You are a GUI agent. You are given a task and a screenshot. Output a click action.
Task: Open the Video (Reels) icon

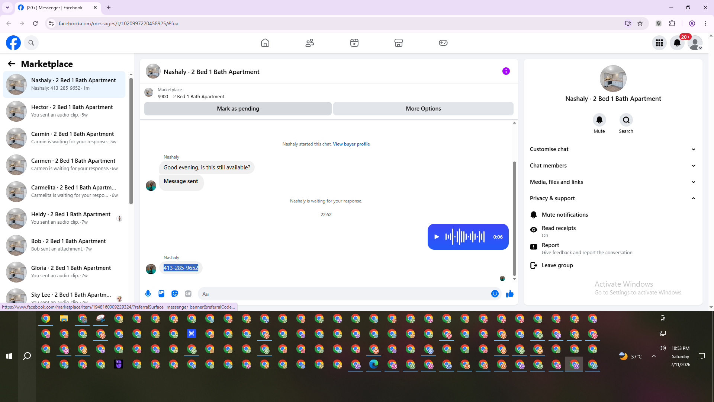coord(354,43)
